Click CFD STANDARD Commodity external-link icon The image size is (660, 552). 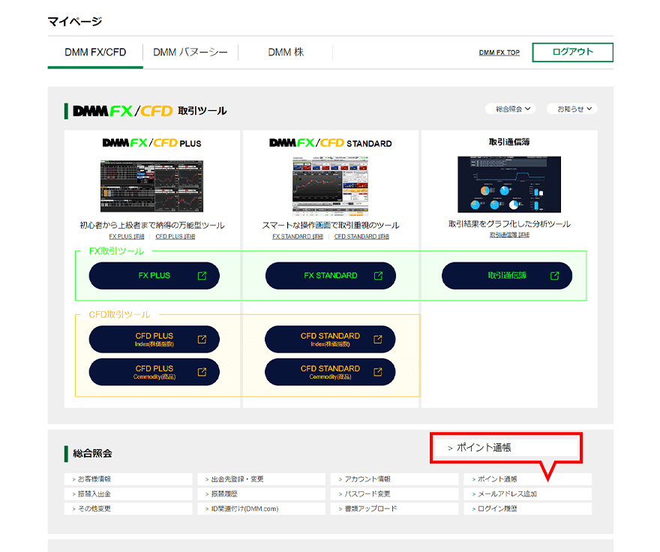(x=378, y=372)
